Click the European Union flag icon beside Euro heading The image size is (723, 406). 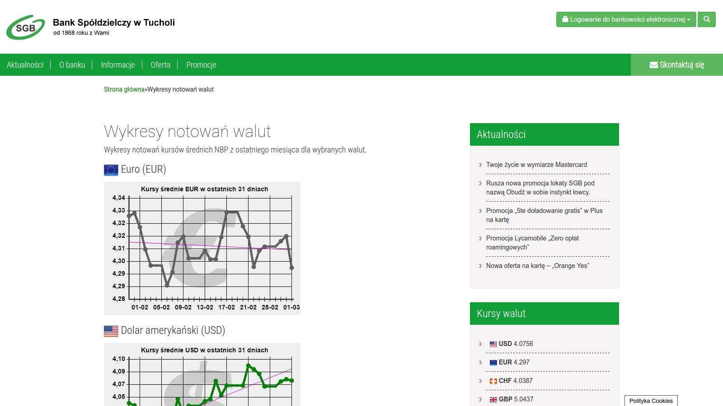tap(111, 170)
